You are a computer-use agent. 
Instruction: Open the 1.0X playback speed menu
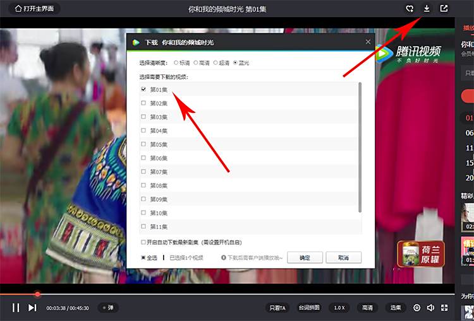[x=339, y=308]
